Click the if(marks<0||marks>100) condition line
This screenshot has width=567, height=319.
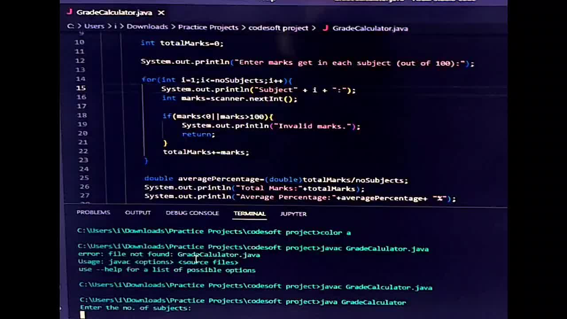click(218, 117)
